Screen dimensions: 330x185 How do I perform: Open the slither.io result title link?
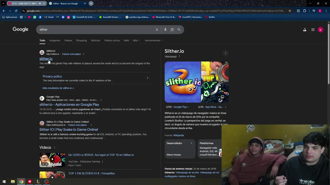point(46,59)
